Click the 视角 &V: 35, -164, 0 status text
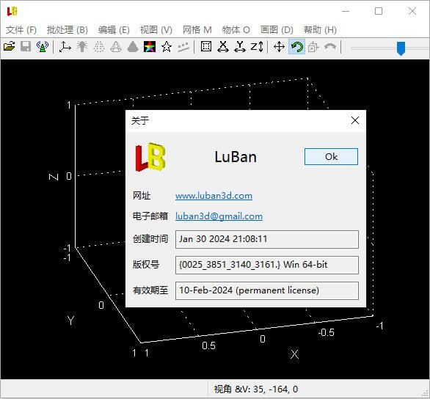Screen dimensions: 430x399 click(x=255, y=389)
